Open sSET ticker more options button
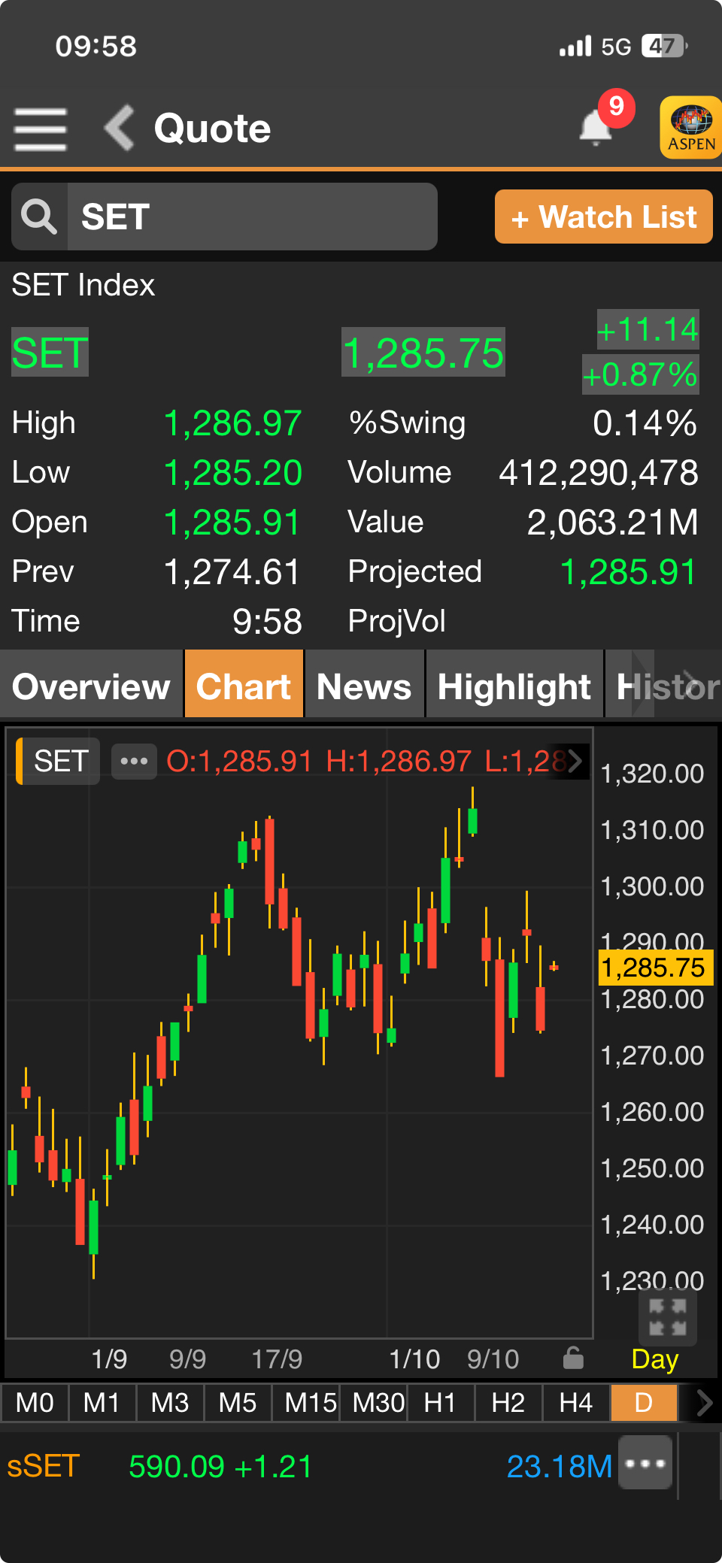The width and height of the screenshot is (722, 1563). 645,1463
